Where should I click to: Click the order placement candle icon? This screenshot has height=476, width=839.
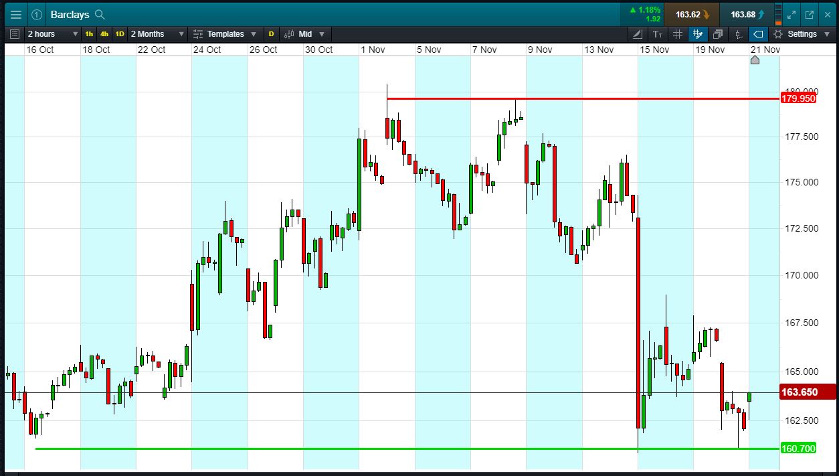[738, 34]
